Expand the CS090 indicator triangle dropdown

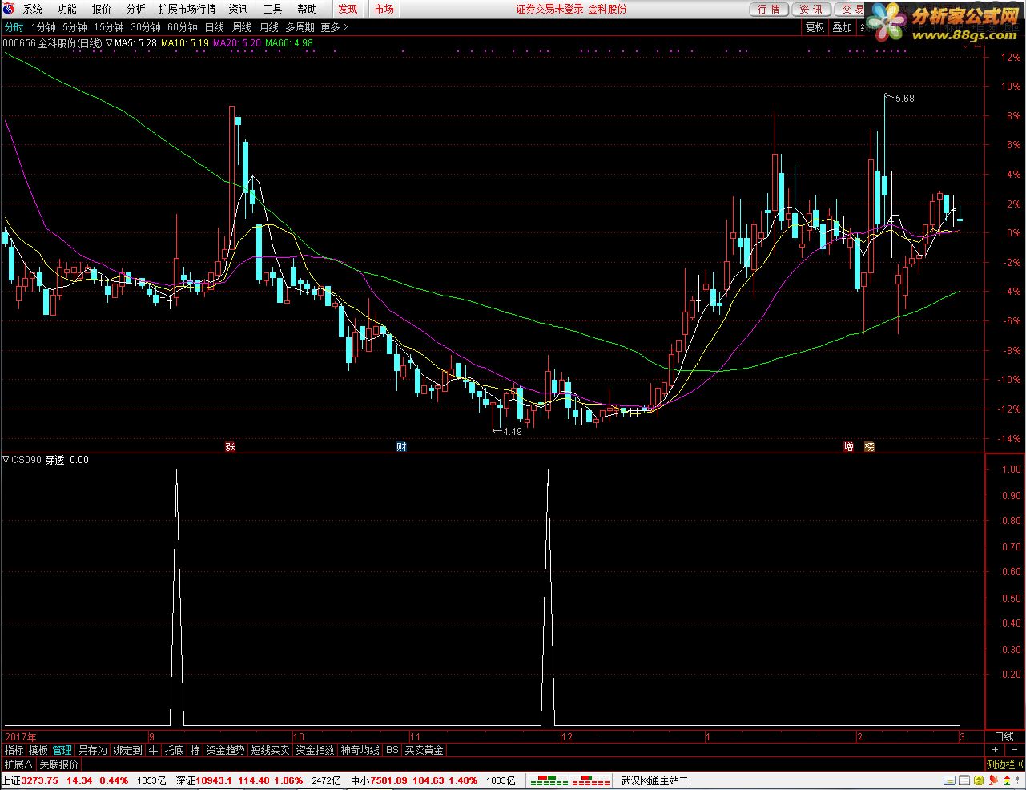tap(6, 460)
